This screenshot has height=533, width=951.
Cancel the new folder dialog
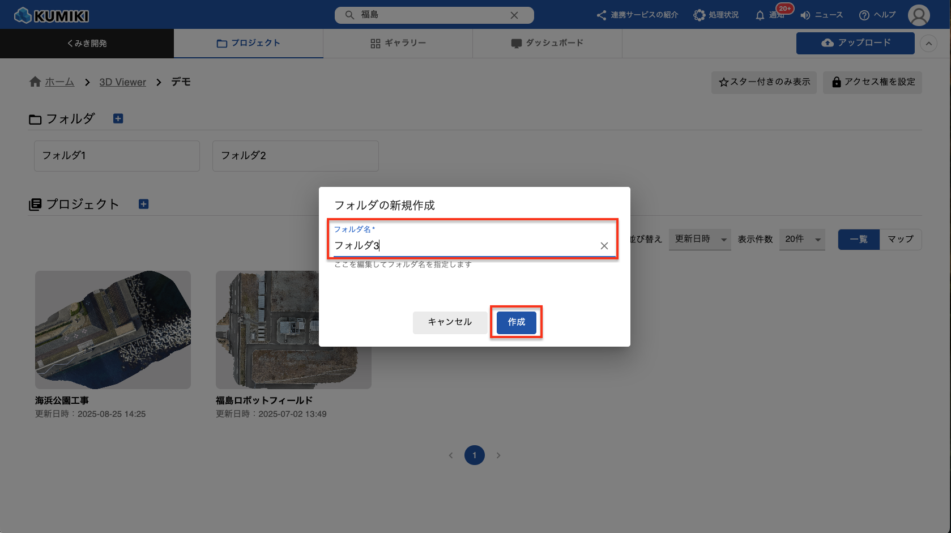pos(450,322)
